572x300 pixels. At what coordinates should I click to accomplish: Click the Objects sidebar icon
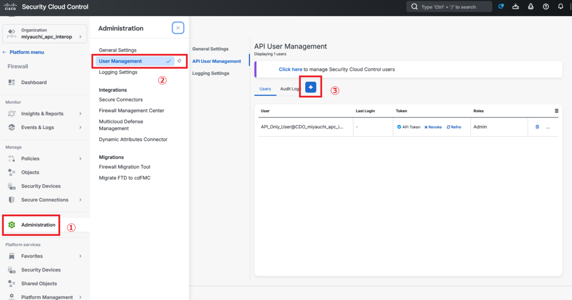pos(12,172)
